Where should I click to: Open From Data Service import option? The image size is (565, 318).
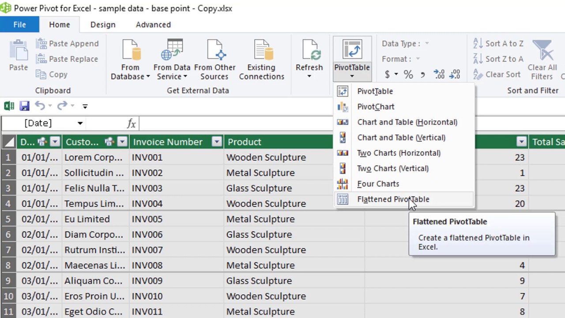(x=172, y=60)
